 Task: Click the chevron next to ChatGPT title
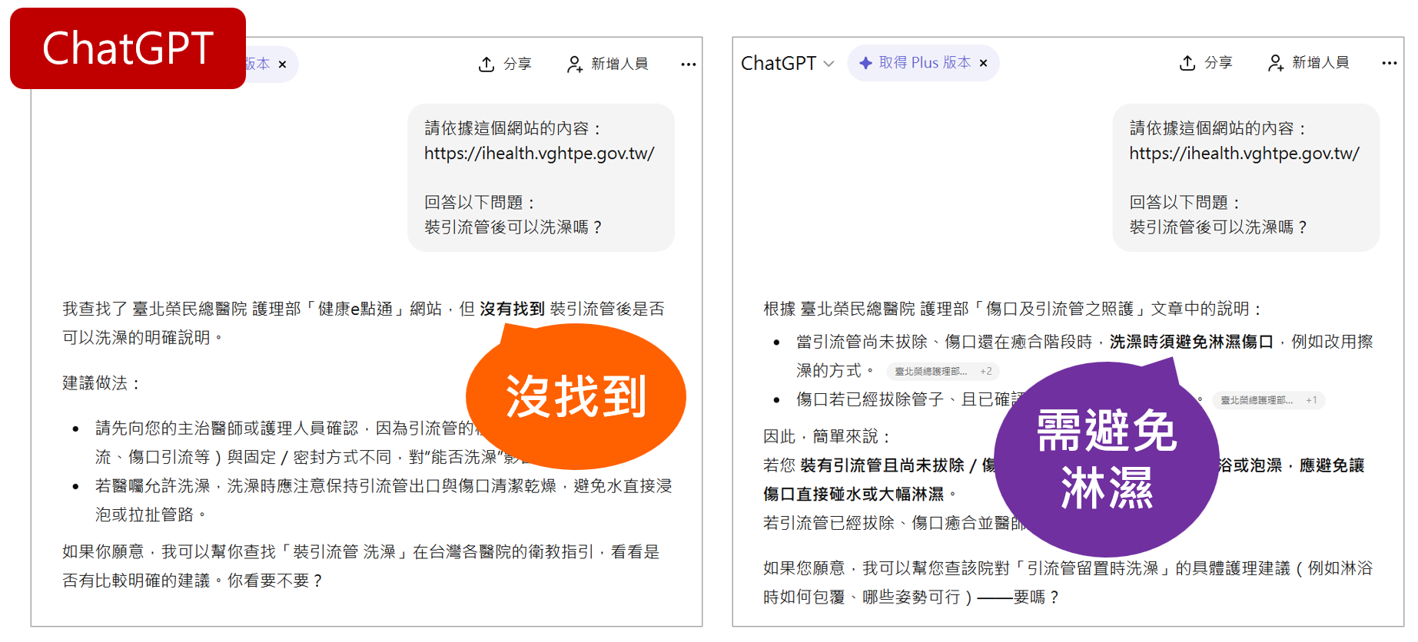click(829, 64)
